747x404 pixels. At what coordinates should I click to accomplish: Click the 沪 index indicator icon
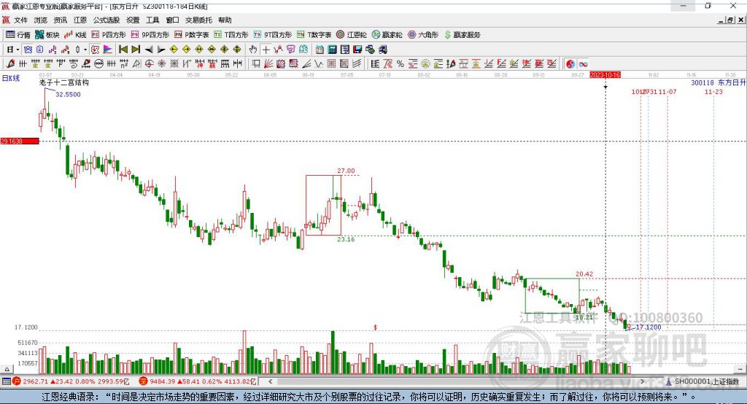point(17,381)
